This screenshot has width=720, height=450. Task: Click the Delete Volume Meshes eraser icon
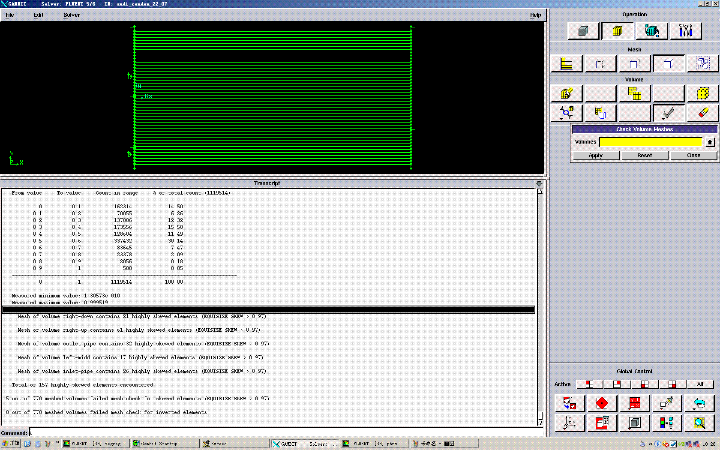point(702,113)
